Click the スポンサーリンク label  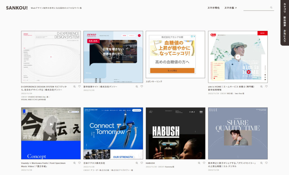(x=154, y=81)
